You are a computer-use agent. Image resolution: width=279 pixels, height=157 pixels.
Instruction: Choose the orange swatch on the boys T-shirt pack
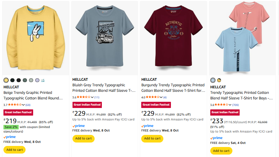click(219, 80)
